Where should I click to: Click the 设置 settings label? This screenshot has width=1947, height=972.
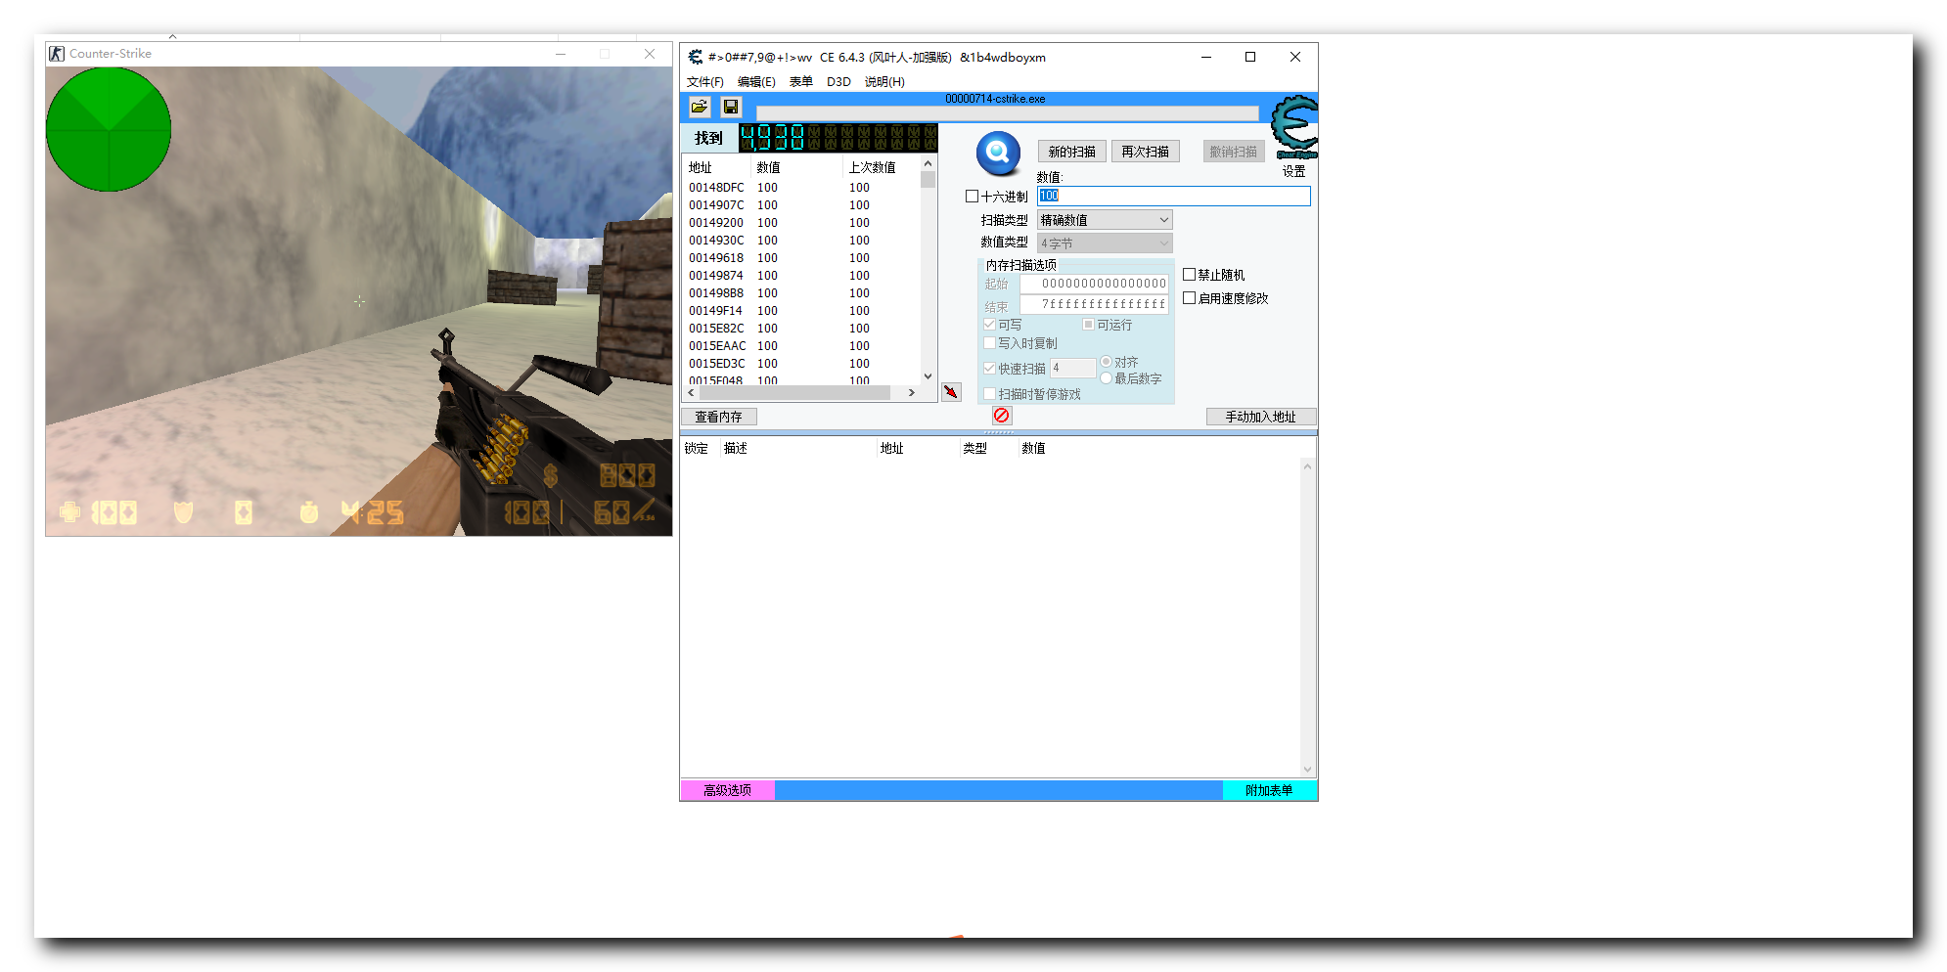pos(1294,171)
